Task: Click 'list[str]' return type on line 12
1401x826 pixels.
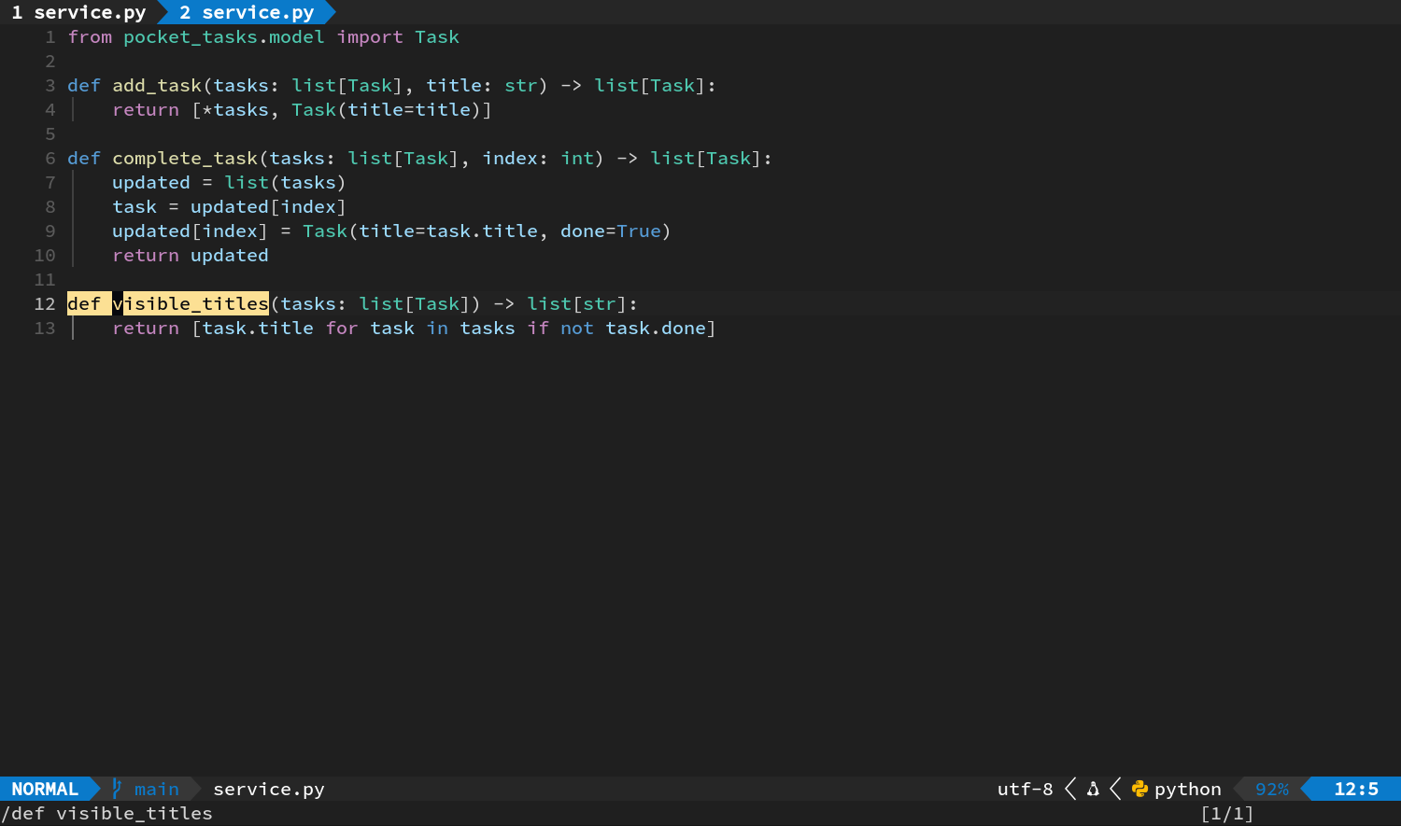Action: pyautogui.click(x=577, y=303)
